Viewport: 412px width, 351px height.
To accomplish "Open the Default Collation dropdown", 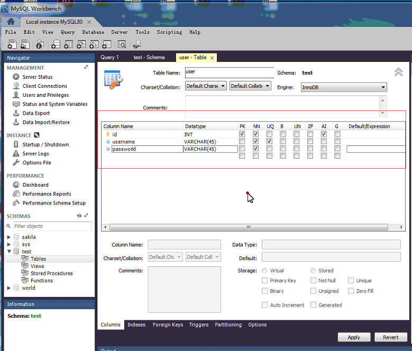I will pos(250,86).
